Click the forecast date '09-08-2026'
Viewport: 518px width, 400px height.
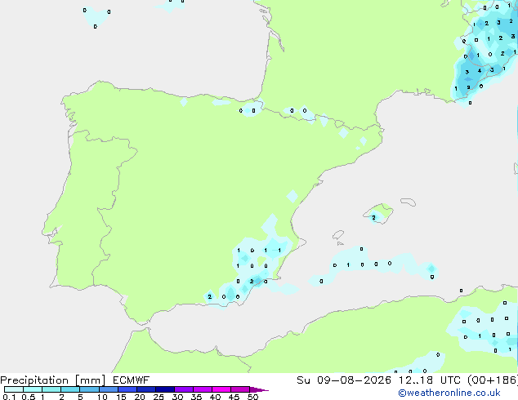pyautogui.click(x=354, y=380)
